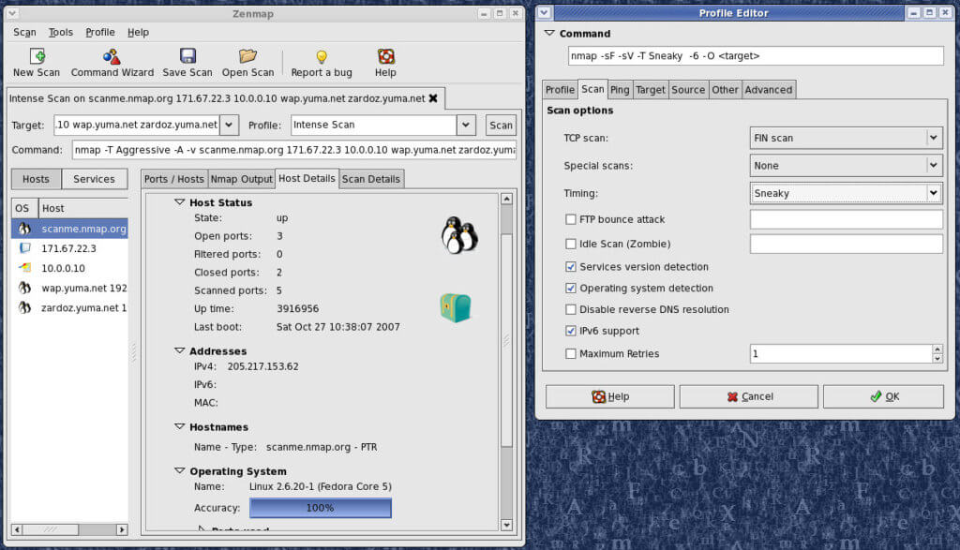Open the Advanced tab in Profile Editor
The height and width of the screenshot is (550, 960).
point(769,90)
